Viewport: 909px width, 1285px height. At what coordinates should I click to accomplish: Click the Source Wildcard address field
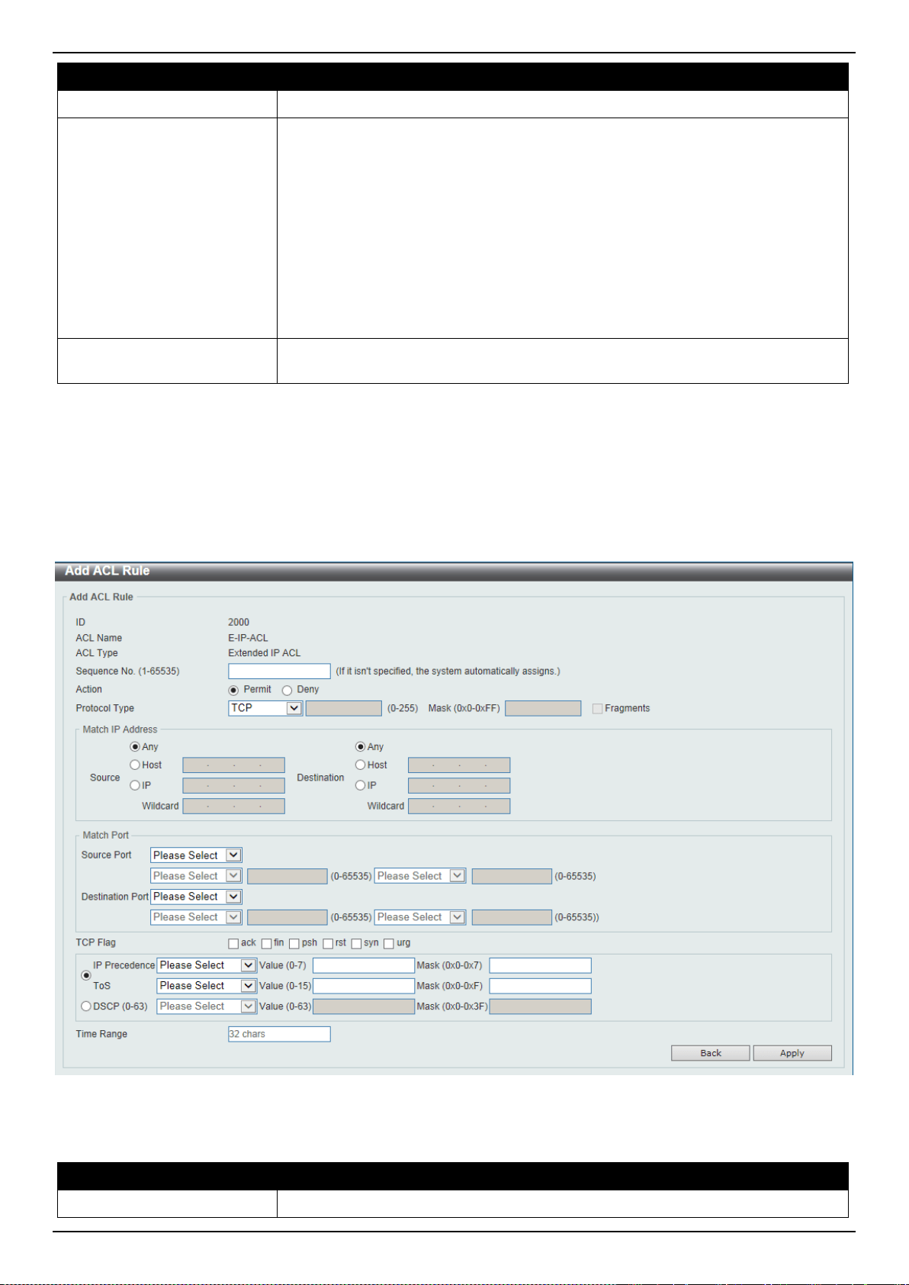coord(233,806)
